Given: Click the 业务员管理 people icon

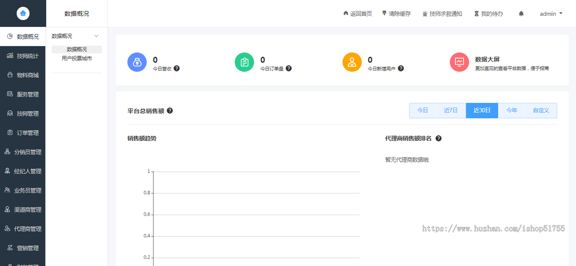Looking at the screenshot, I should point(7,190).
